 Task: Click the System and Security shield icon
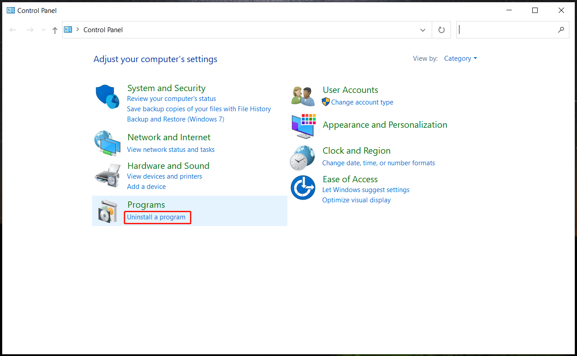(x=107, y=96)
